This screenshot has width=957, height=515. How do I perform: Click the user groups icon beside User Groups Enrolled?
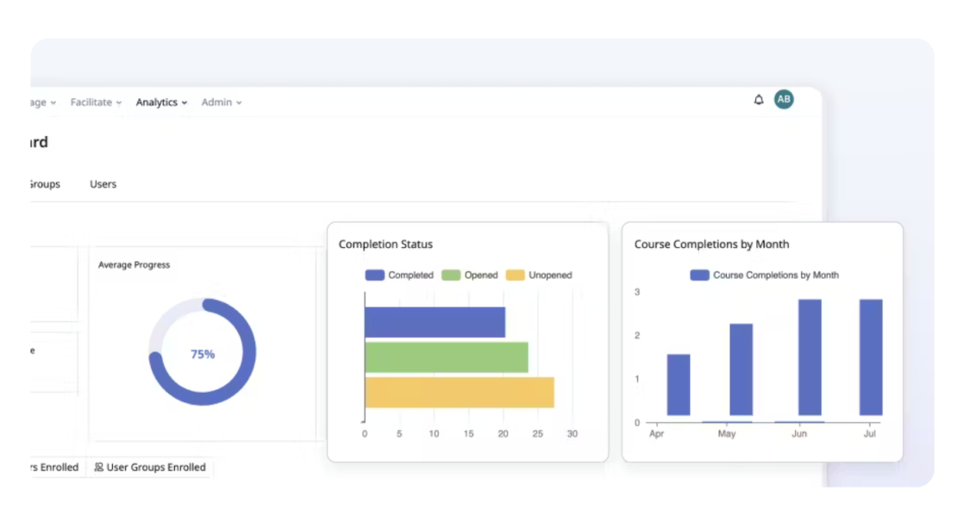pyautogui.click(x=101, y=468)
